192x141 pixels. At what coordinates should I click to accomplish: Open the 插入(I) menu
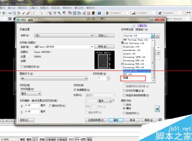tap(12, 8)
